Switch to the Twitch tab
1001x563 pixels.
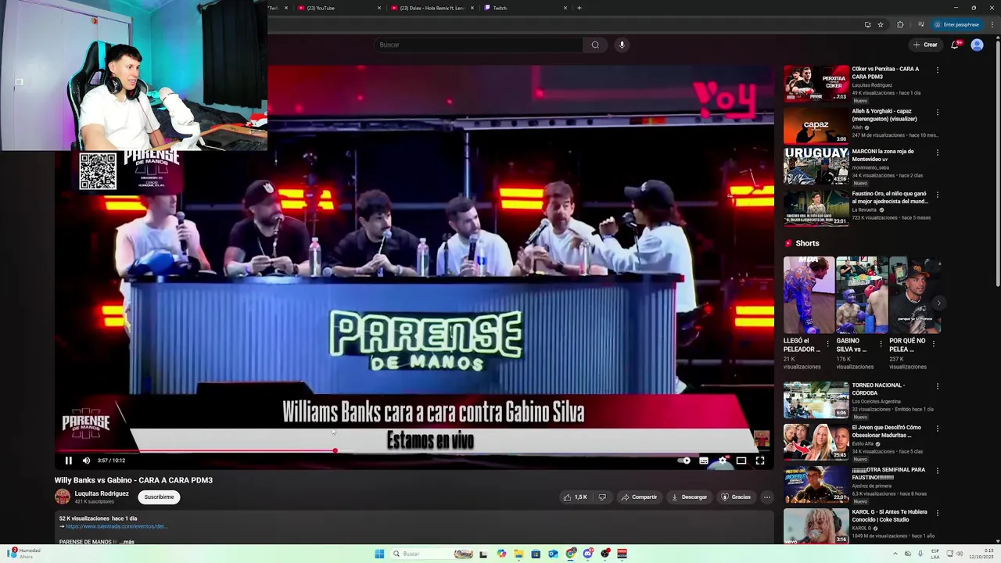[x=524, y=8]
